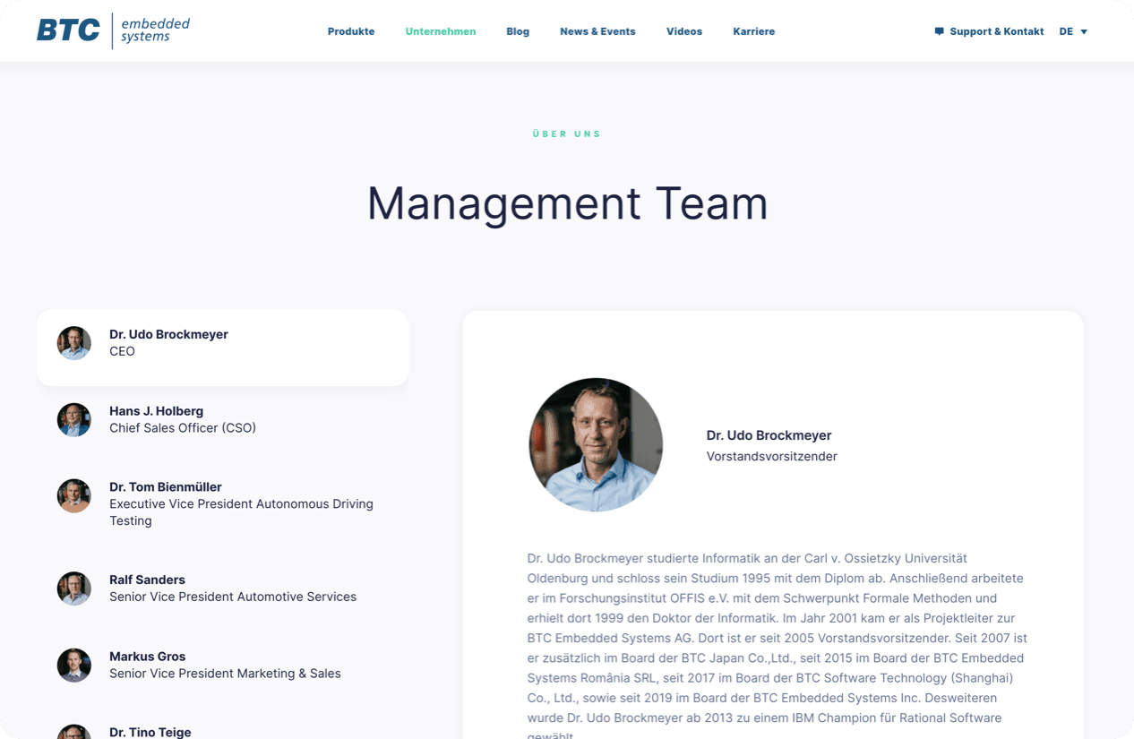Screen dimensions: 1134x739
Task: Click the Vorstandsvorsitzender title text
Action: [x=772, y=456]
